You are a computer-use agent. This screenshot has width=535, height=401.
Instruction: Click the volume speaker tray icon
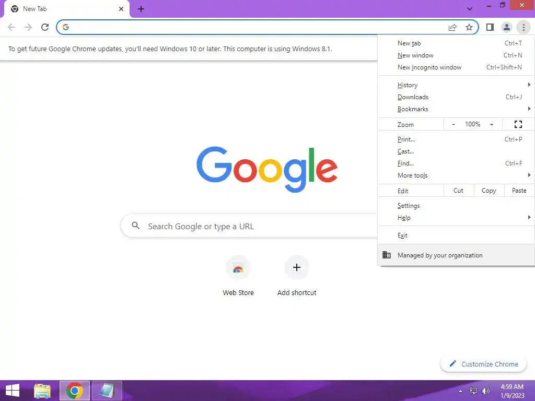click(485, 391)
